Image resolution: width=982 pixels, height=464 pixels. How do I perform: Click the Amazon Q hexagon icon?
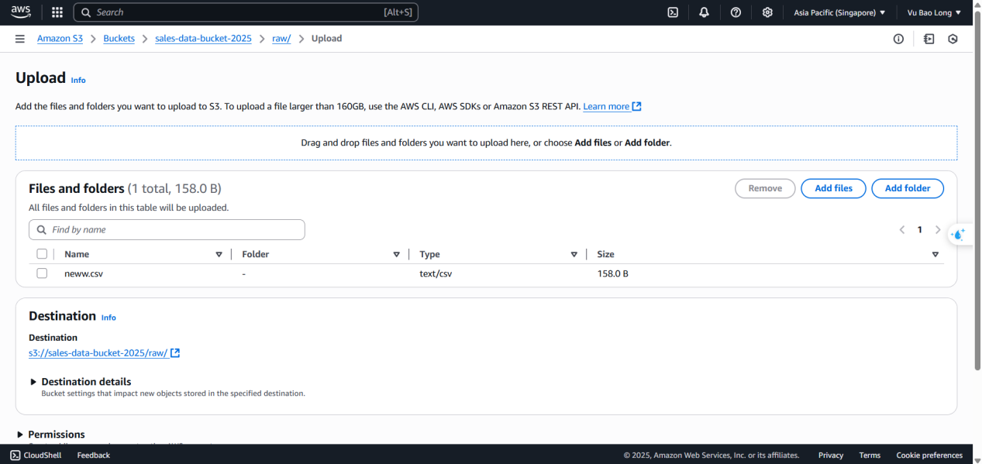[953, 39]
